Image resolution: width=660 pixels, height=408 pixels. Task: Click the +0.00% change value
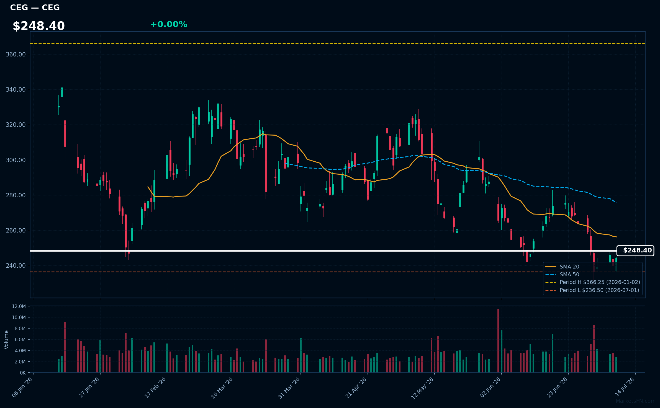click(x=169, y=24)
